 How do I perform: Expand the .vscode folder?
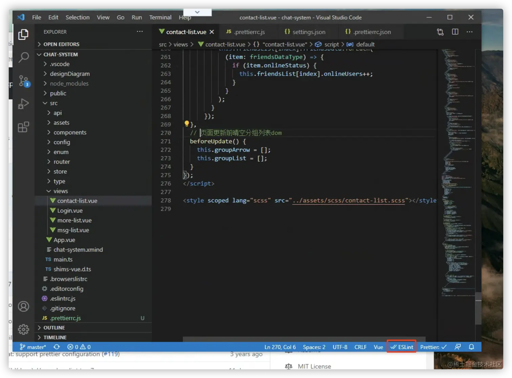pyautogui.click(x=93, y=64)
